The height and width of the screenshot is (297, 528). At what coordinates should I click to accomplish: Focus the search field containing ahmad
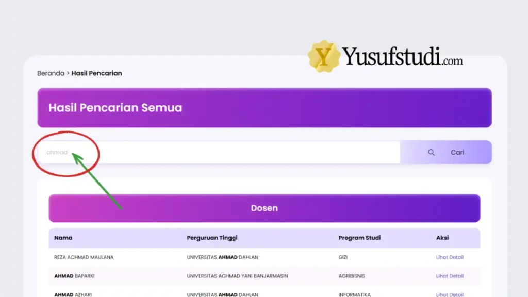pos(219,152)
